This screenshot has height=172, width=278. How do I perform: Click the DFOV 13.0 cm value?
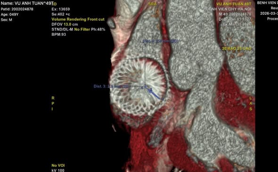pyautogui.click(x=65, y=25)
